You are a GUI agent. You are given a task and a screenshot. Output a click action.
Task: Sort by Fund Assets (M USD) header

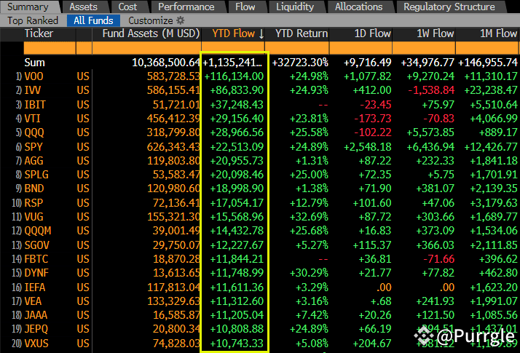click(x=151, y=33)
